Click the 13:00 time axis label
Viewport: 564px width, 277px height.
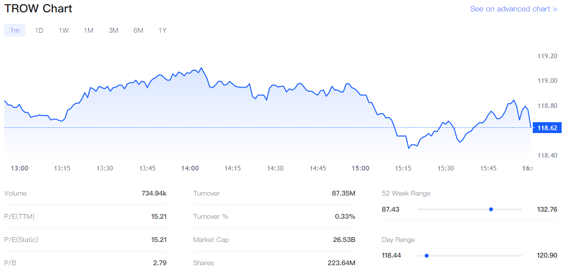click(x=19, y=168)
